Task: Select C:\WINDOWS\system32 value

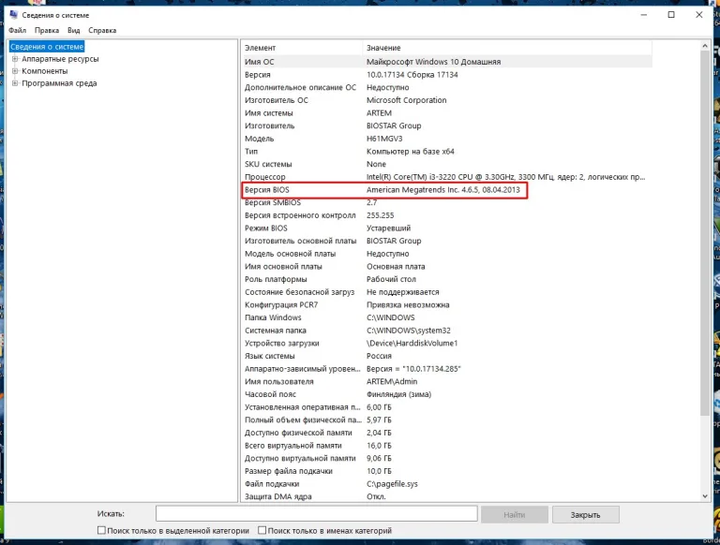Action: (x=408, y=331)
